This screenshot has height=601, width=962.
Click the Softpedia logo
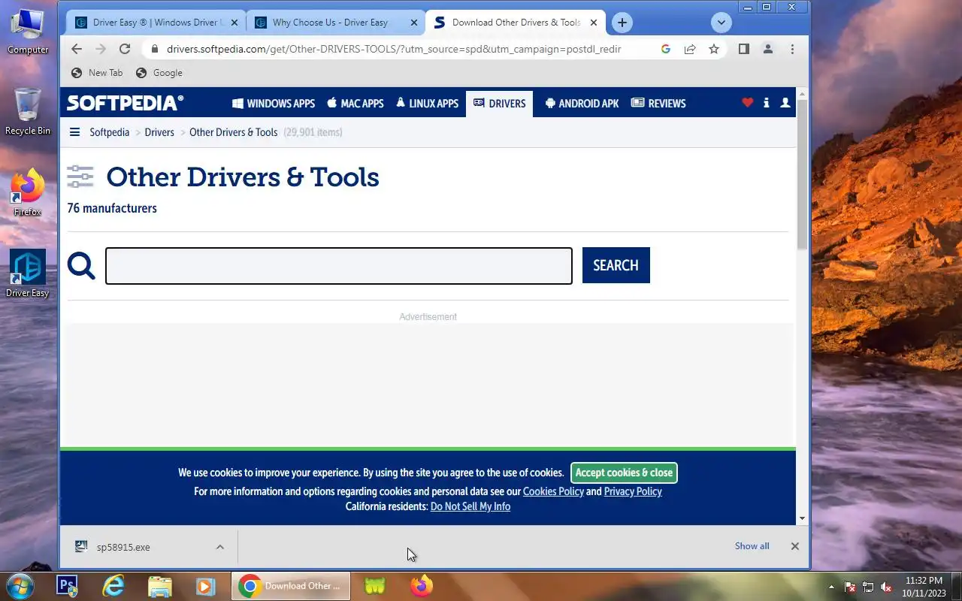(125, 103)
